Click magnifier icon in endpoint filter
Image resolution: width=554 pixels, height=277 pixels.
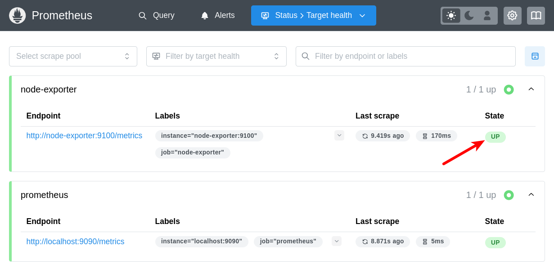pos(306,56)
